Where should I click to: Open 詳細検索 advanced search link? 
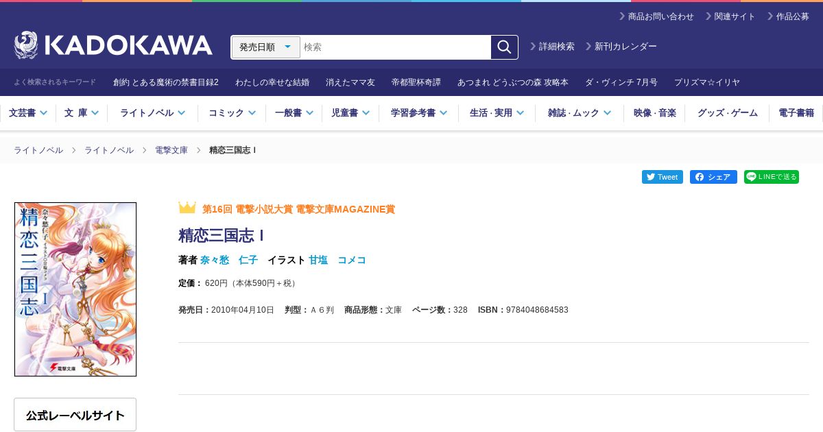click(553, 47)
